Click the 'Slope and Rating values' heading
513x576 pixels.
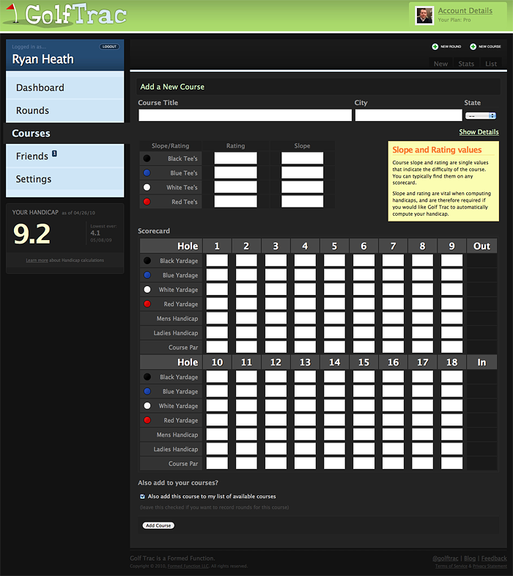point(437,150)
